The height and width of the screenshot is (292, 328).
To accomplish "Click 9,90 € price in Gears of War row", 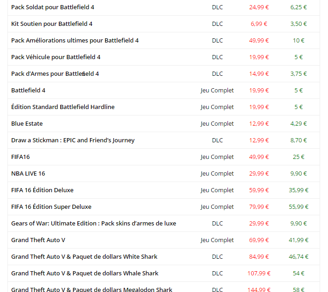I will [298, 223].
